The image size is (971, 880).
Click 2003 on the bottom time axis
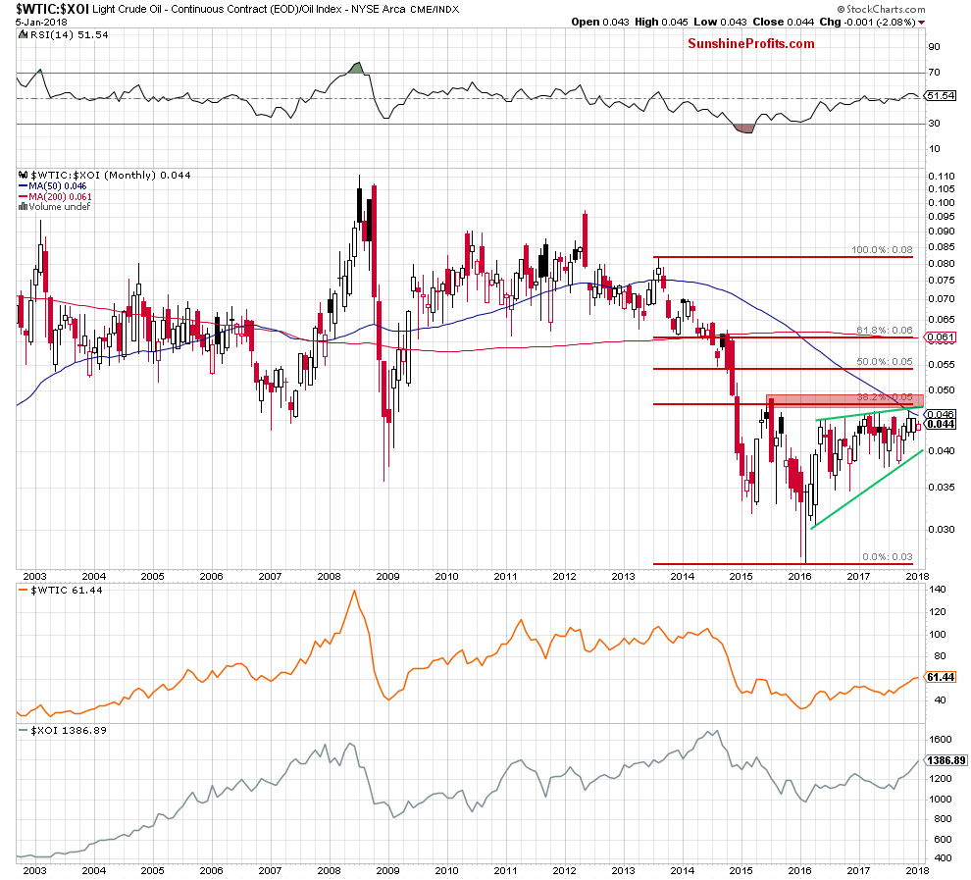click(34, 871)
